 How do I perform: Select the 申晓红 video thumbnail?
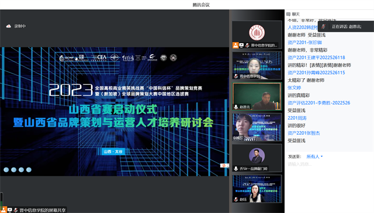pyautogui.click(x=257, y=127)
